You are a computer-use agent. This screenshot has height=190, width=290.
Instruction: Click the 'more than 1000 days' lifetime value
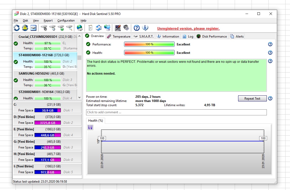click(x=151, y=101)
